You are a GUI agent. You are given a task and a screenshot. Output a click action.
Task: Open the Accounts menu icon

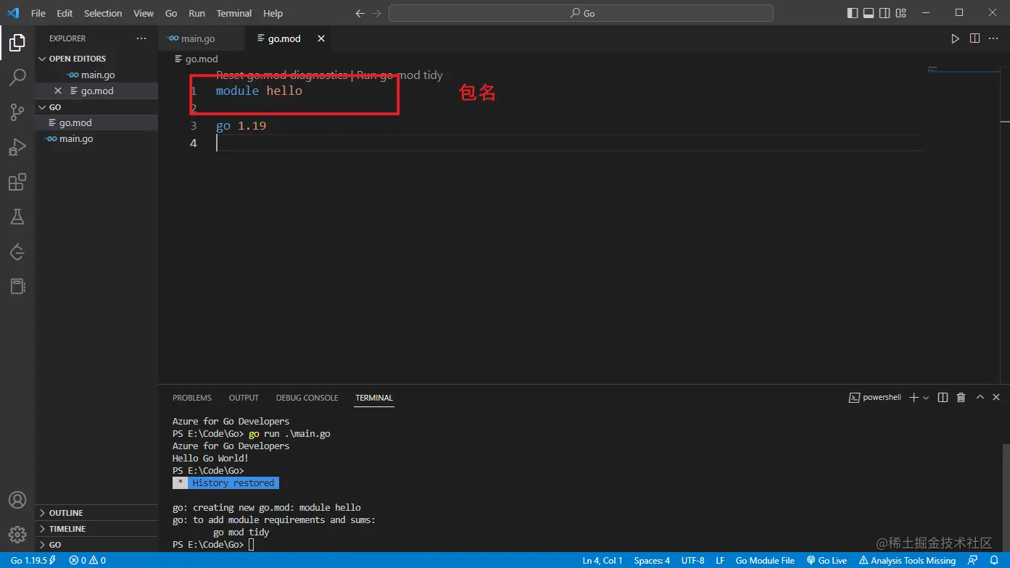click(17, 501)
